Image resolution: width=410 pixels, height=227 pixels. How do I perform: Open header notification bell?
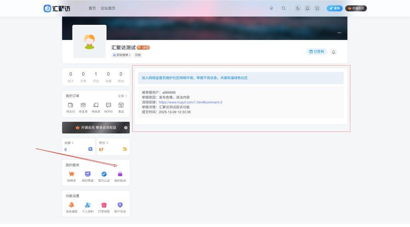307,8
